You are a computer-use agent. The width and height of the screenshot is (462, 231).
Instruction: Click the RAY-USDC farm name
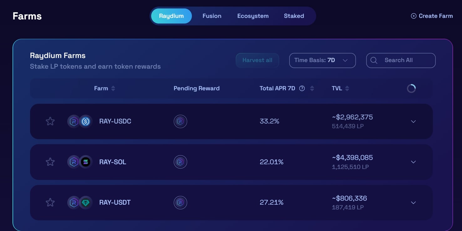point(115,121)
